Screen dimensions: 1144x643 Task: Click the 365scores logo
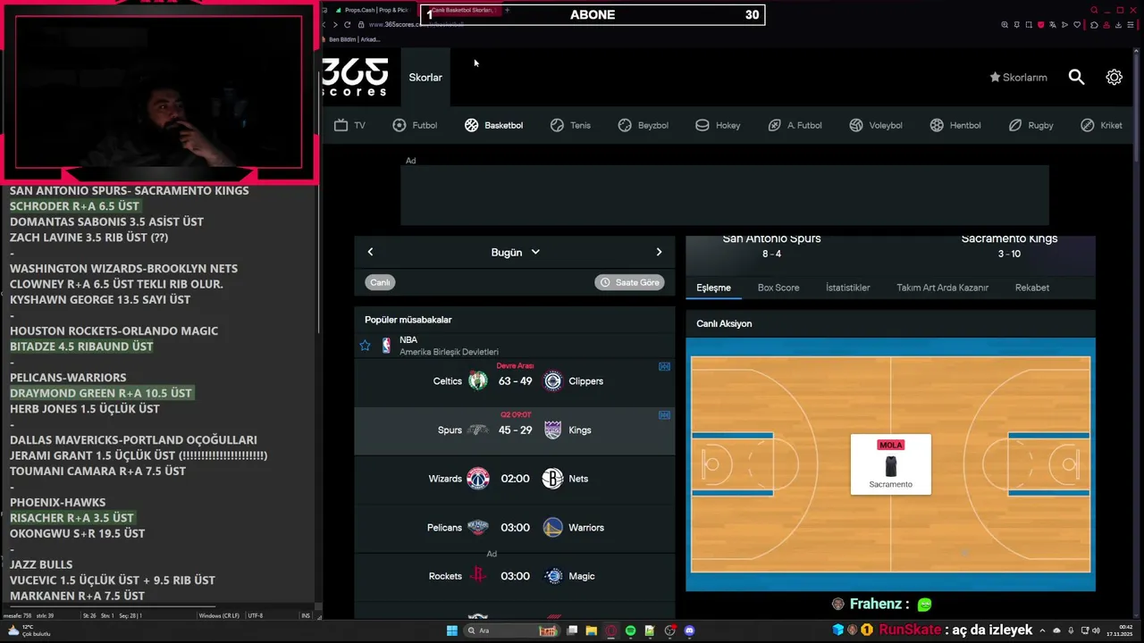click(355, 77)
